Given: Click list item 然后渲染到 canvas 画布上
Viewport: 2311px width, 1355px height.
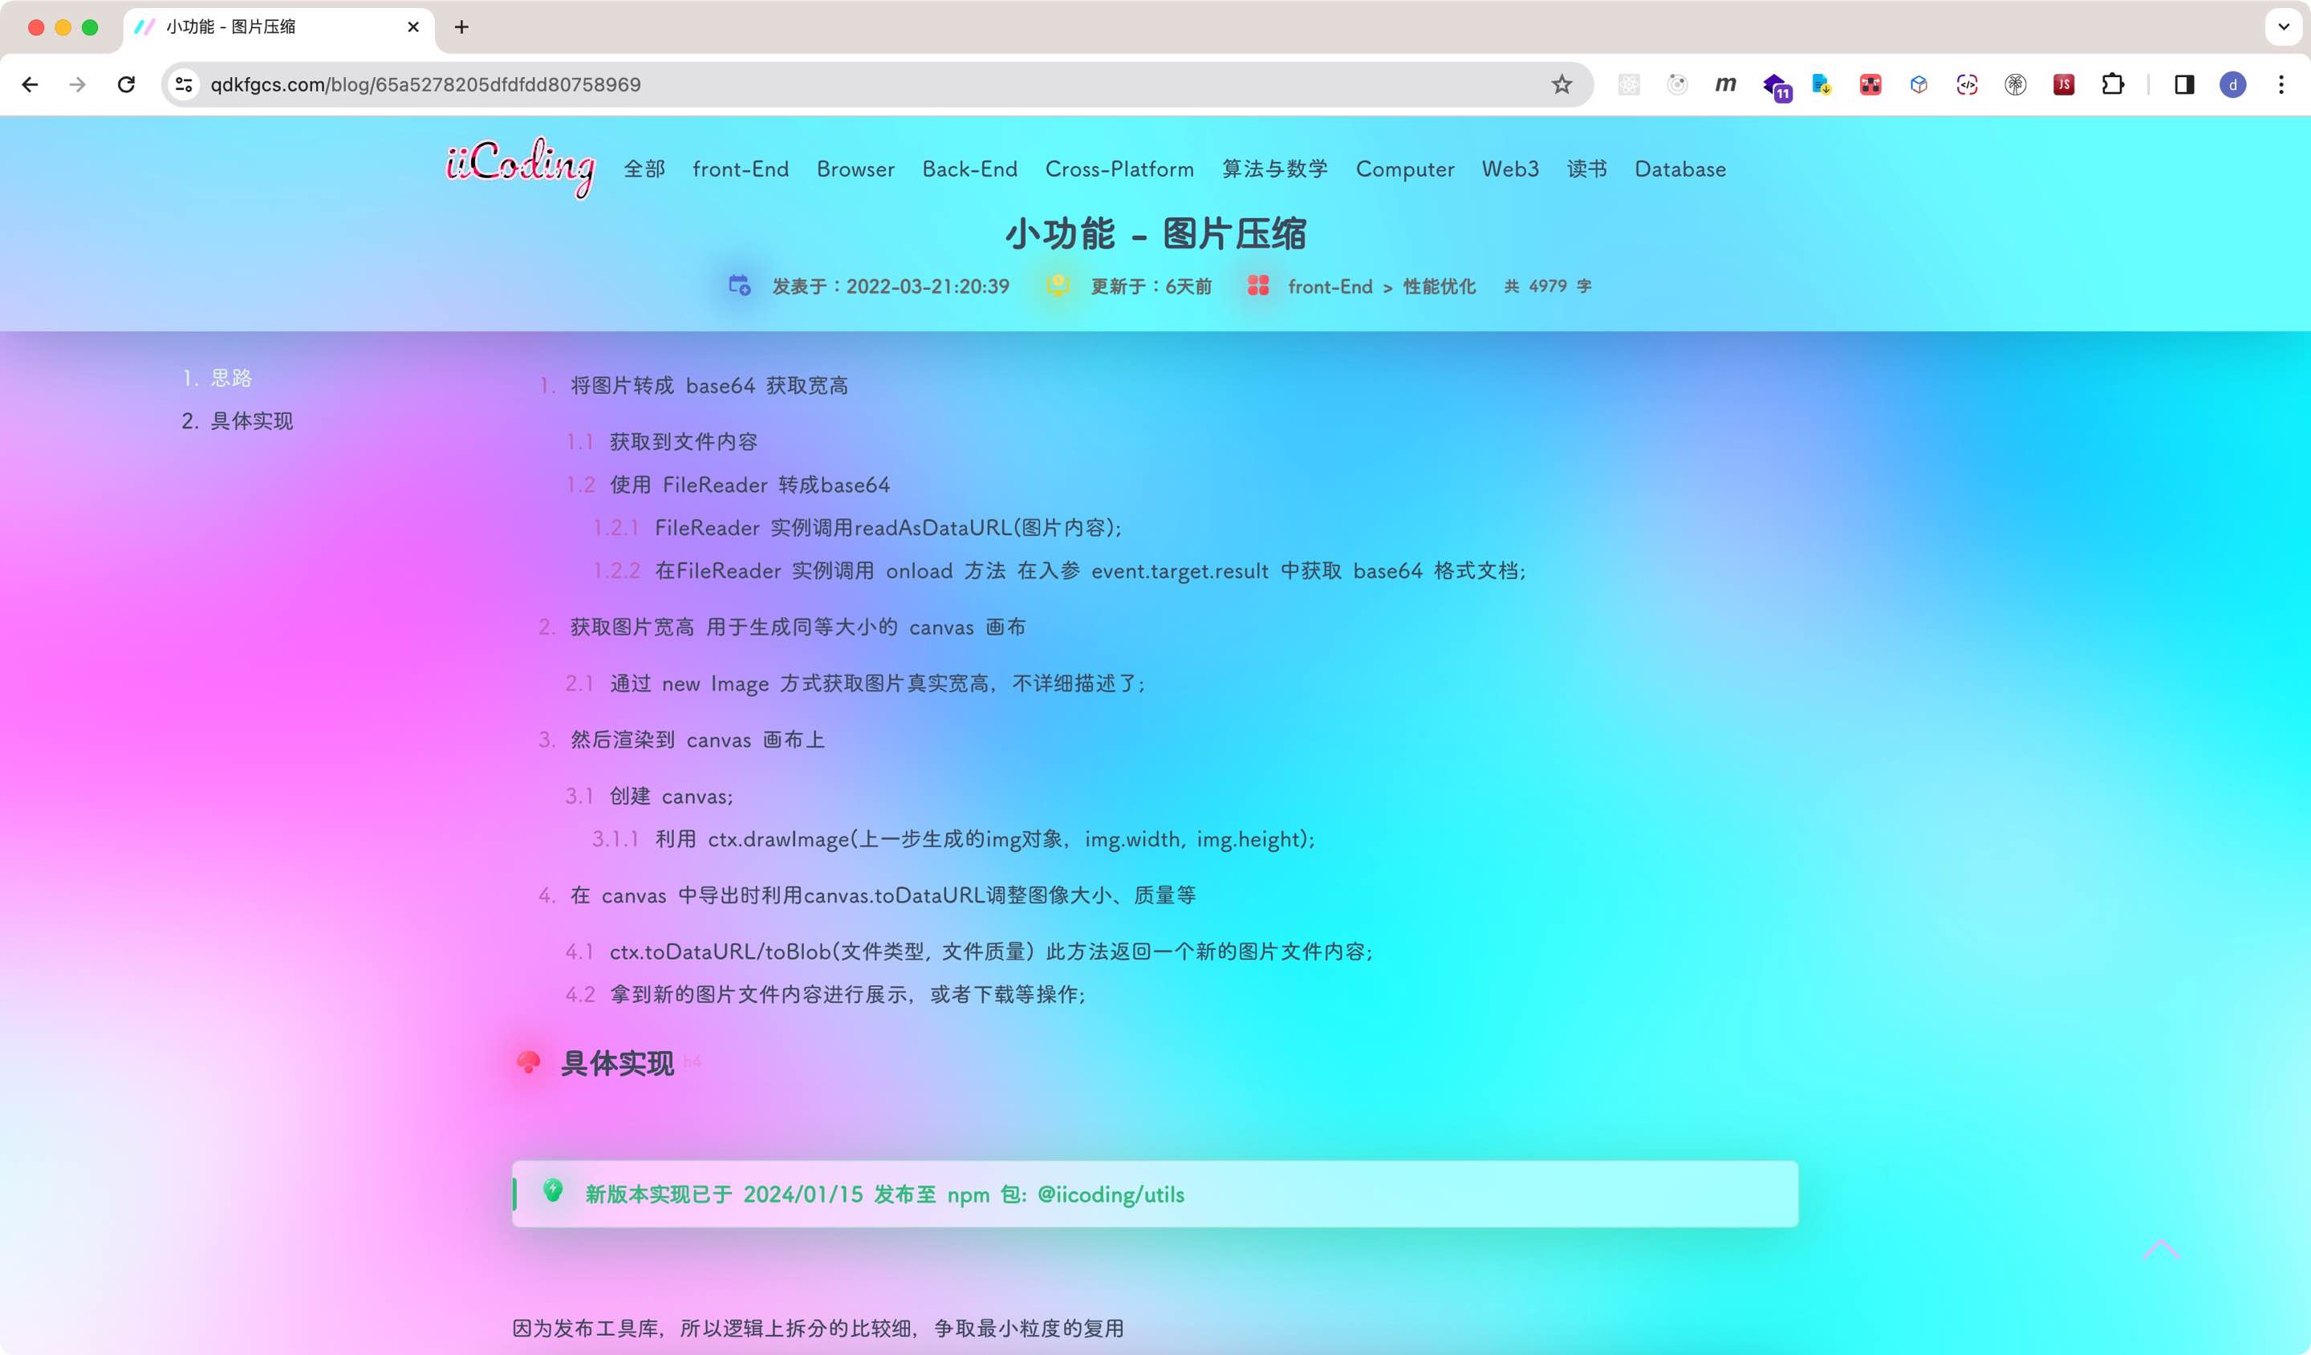Looking at the screenshot, I should [698, 740].
